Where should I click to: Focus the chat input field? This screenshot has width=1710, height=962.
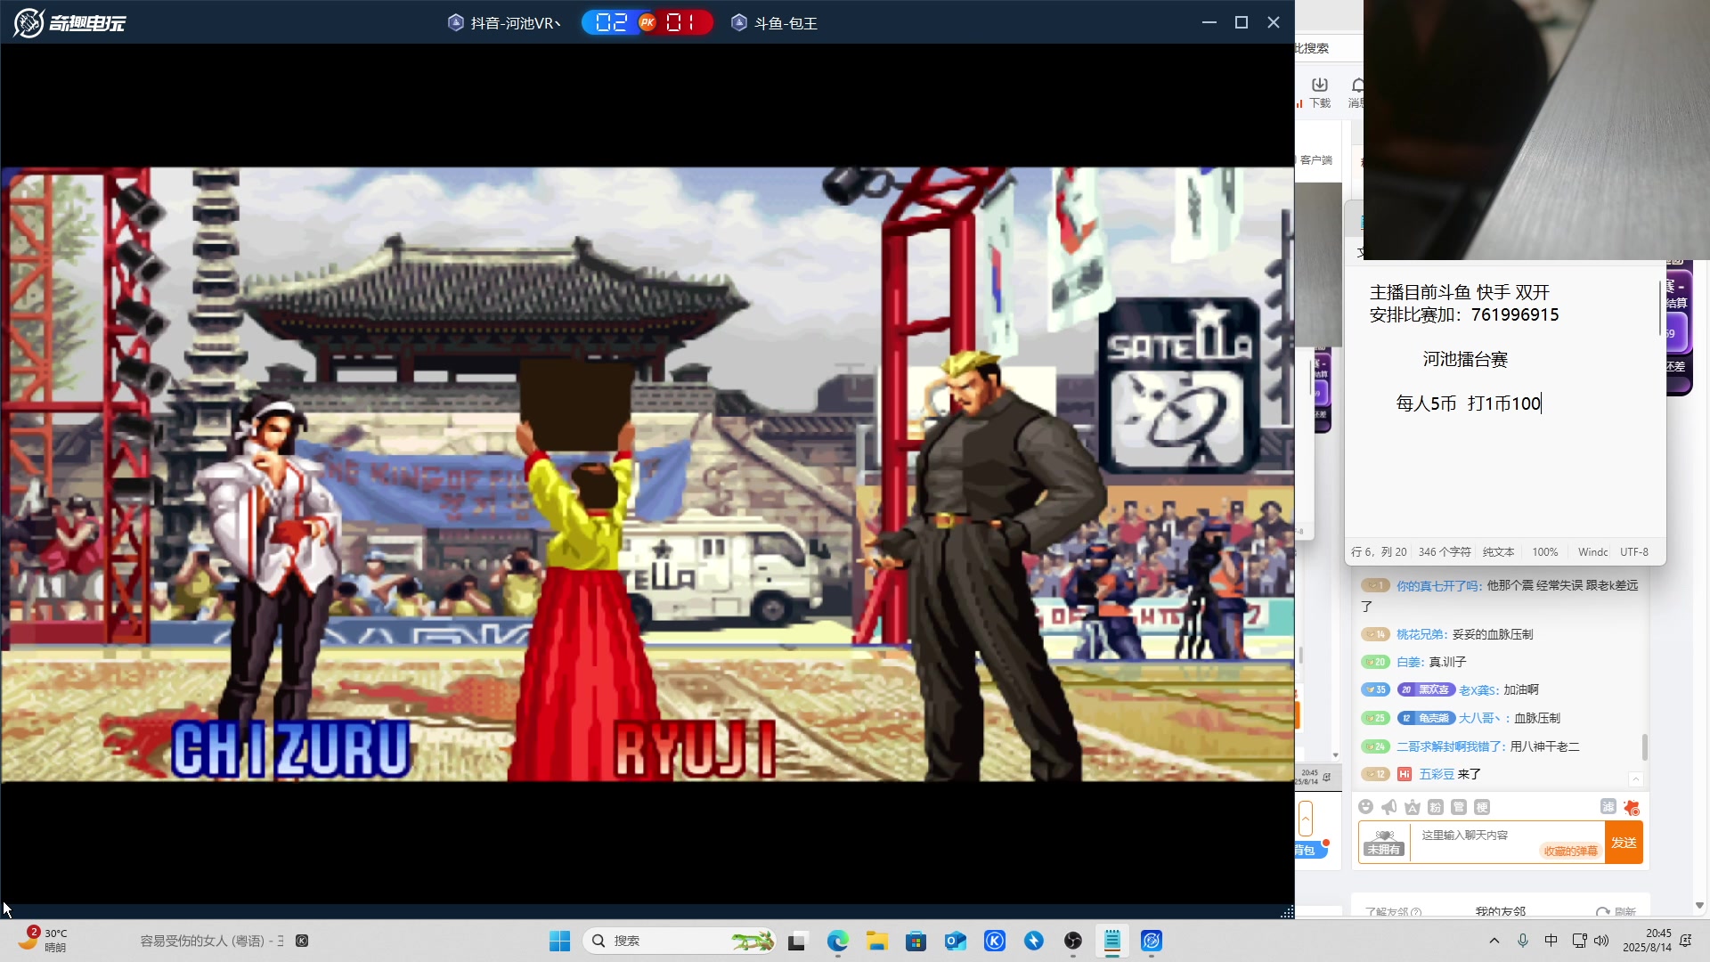(x=1507, y=843)
